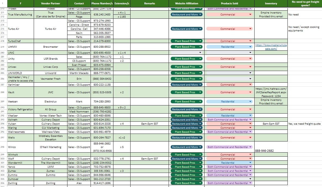
Task: Select the CLV Marketing vendor cell
Action: click(x=51, y=128)
